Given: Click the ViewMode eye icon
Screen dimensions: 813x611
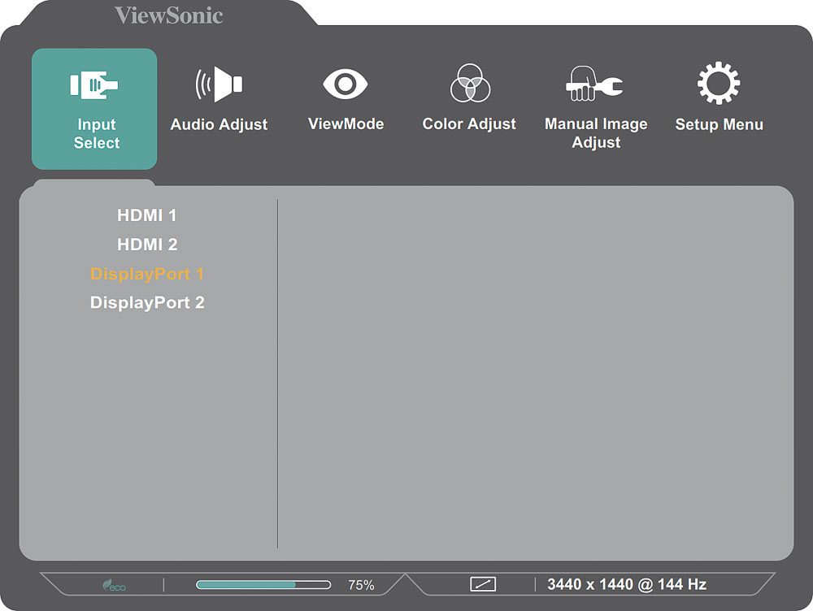Looking at the screenshot, I should point(346,84).
